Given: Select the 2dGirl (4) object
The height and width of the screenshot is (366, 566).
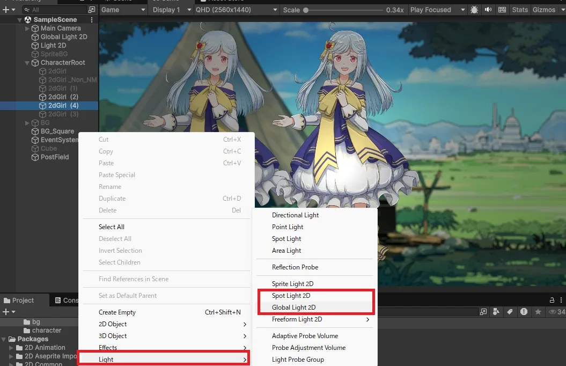Looking at the screenshot, I should [63, 105].
